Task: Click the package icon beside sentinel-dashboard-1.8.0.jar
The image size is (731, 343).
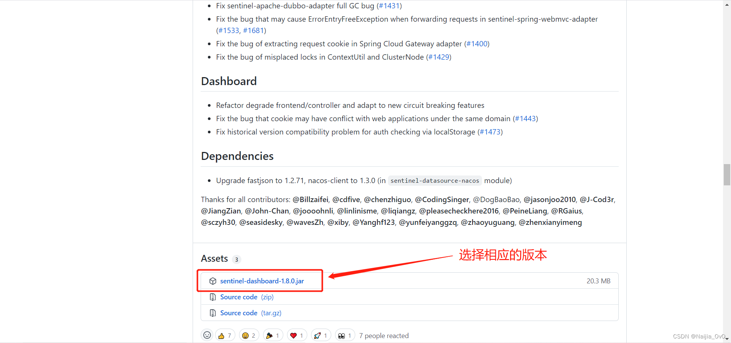Action: (213, 281)
